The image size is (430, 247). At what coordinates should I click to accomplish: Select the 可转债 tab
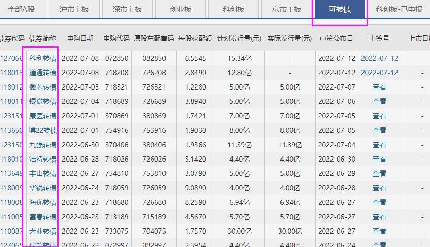[x=340, y=9]
